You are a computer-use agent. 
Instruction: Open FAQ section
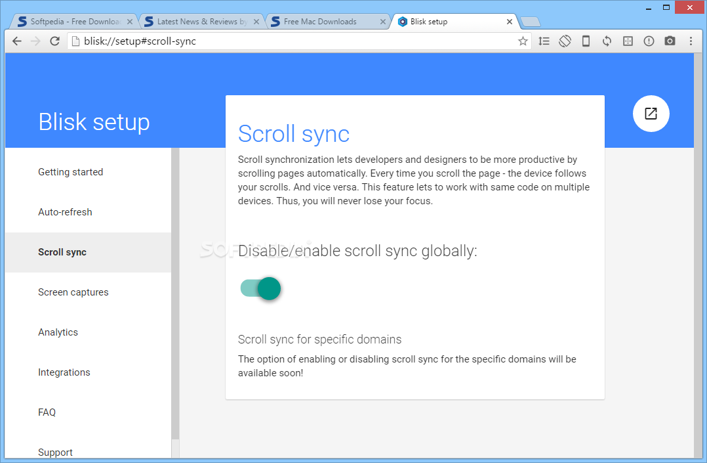88,412
